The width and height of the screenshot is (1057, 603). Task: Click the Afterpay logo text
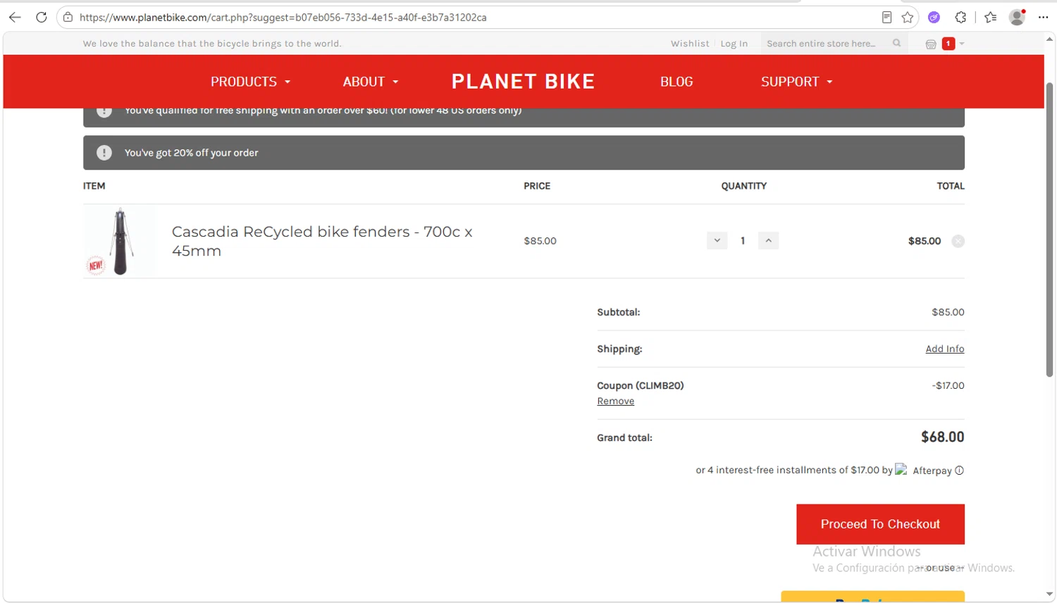[x=932, y=471]
